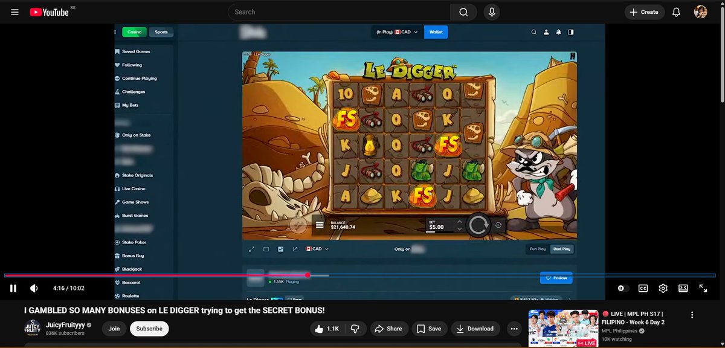Open My Bets in casino sidebar
This screenshot has height=348, width=725.
click(127, 105)
